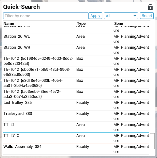This screenshot has width=157, height=158.
Task: Select T5-1042 box ending ef583ad0c503
Action: coord(76,72)
